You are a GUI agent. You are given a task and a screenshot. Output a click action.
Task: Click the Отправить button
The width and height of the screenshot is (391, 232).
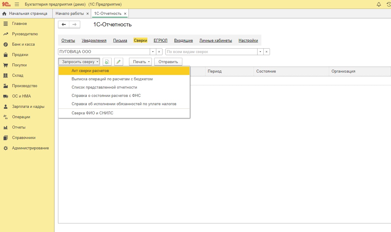(168, 62)
